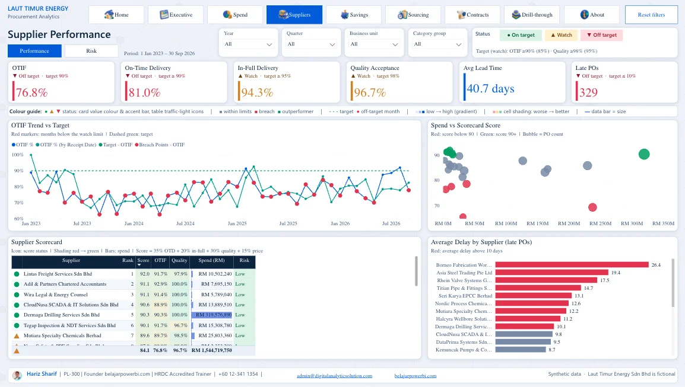Open admin@digitalanalyticsolution.com email link
Viewport: 685px width, 387px height.
click(335, 376)
